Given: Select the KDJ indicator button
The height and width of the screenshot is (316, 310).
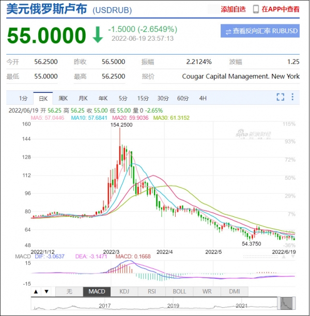Looking at the screenshot, I should [x=124, y=292].
